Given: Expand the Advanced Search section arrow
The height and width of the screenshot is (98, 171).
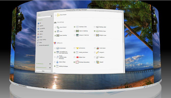Looking at the screenshot, I should coord(50,68).
